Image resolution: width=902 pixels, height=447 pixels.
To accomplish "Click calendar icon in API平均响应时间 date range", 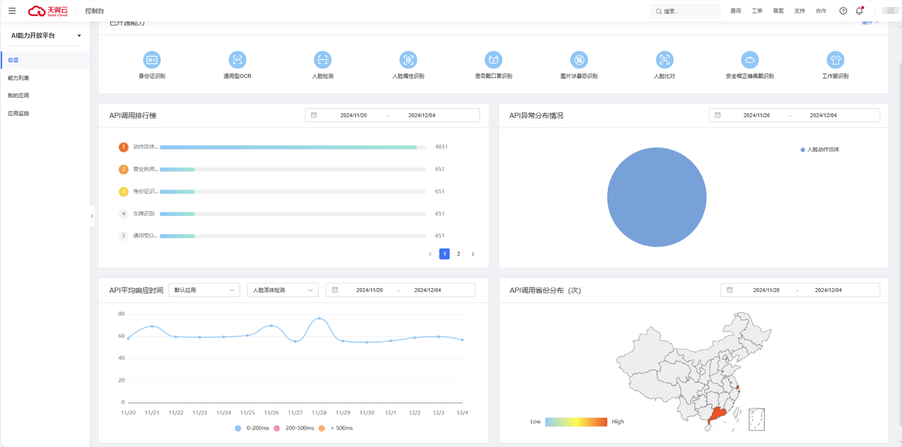I will point(335,290).
